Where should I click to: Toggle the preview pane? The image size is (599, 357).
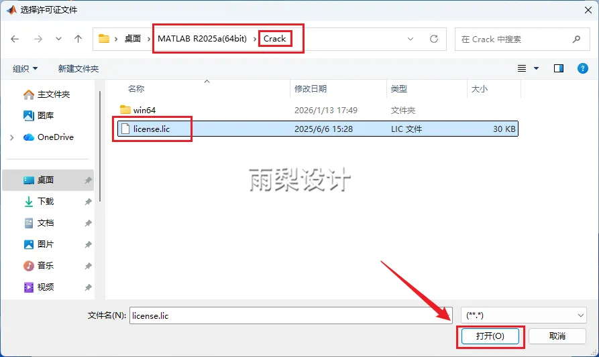coord(559,68)
